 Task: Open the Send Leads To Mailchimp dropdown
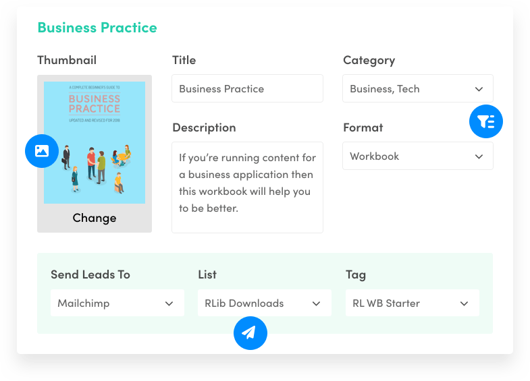tap(117, 303)
